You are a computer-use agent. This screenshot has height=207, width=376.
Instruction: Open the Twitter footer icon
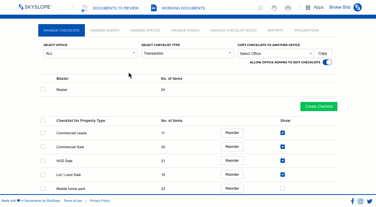point(370,201)
